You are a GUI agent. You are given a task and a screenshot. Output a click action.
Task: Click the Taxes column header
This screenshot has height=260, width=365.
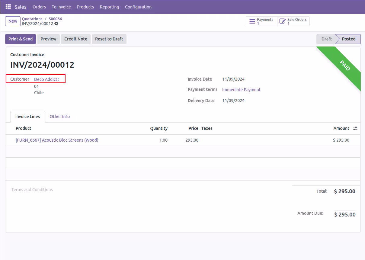pyautogui.click(x=207, y=128)
